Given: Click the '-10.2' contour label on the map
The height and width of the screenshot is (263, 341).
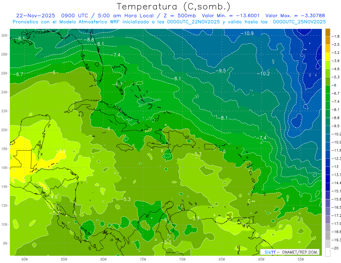Looking at the screenshot, I should tap(263, 73).
